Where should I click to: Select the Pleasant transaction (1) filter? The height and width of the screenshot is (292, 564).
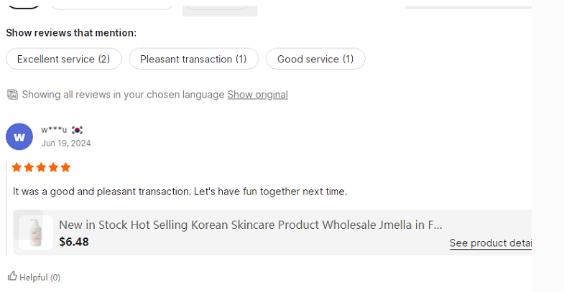(193, 59)
